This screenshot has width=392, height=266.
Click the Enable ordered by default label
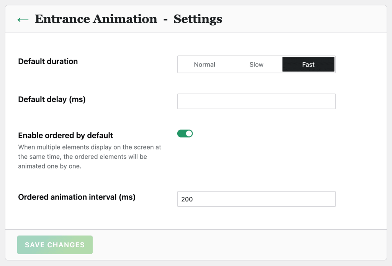pyautogui.click(x=65, y=135)
